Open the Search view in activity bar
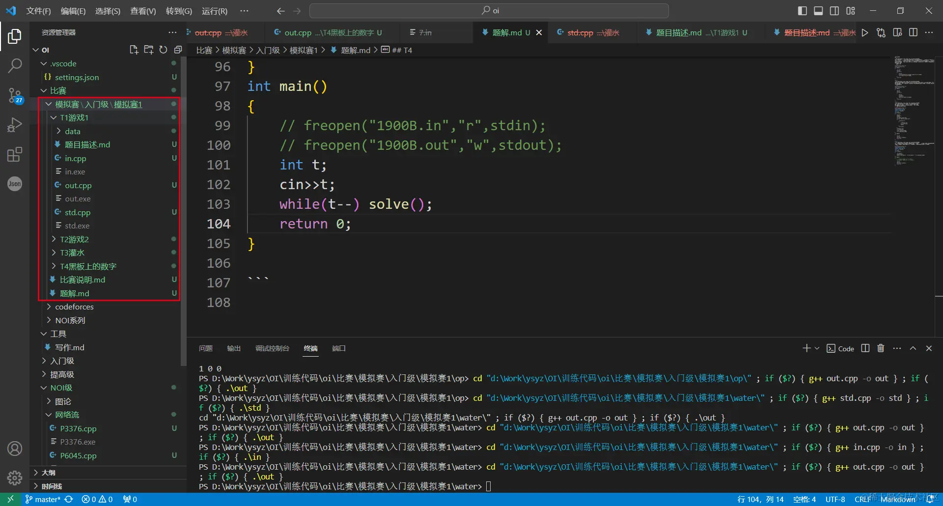 click(x=15, y=65)
